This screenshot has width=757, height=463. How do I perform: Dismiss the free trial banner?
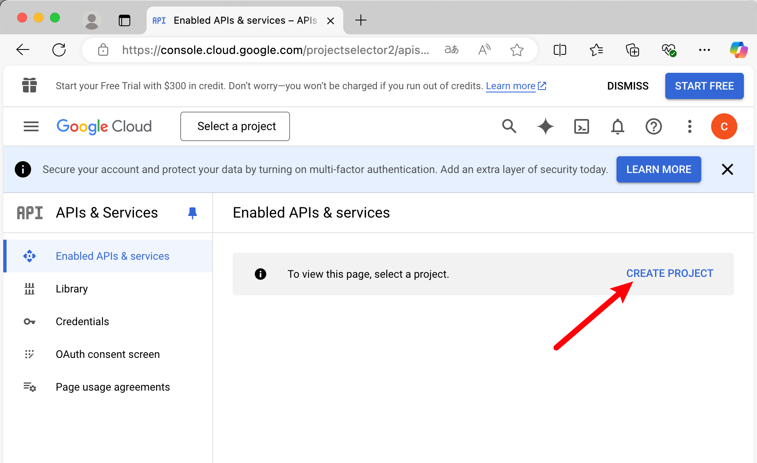pos(628,86)
